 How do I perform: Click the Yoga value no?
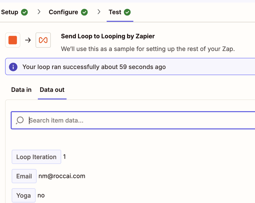point(41,195)
